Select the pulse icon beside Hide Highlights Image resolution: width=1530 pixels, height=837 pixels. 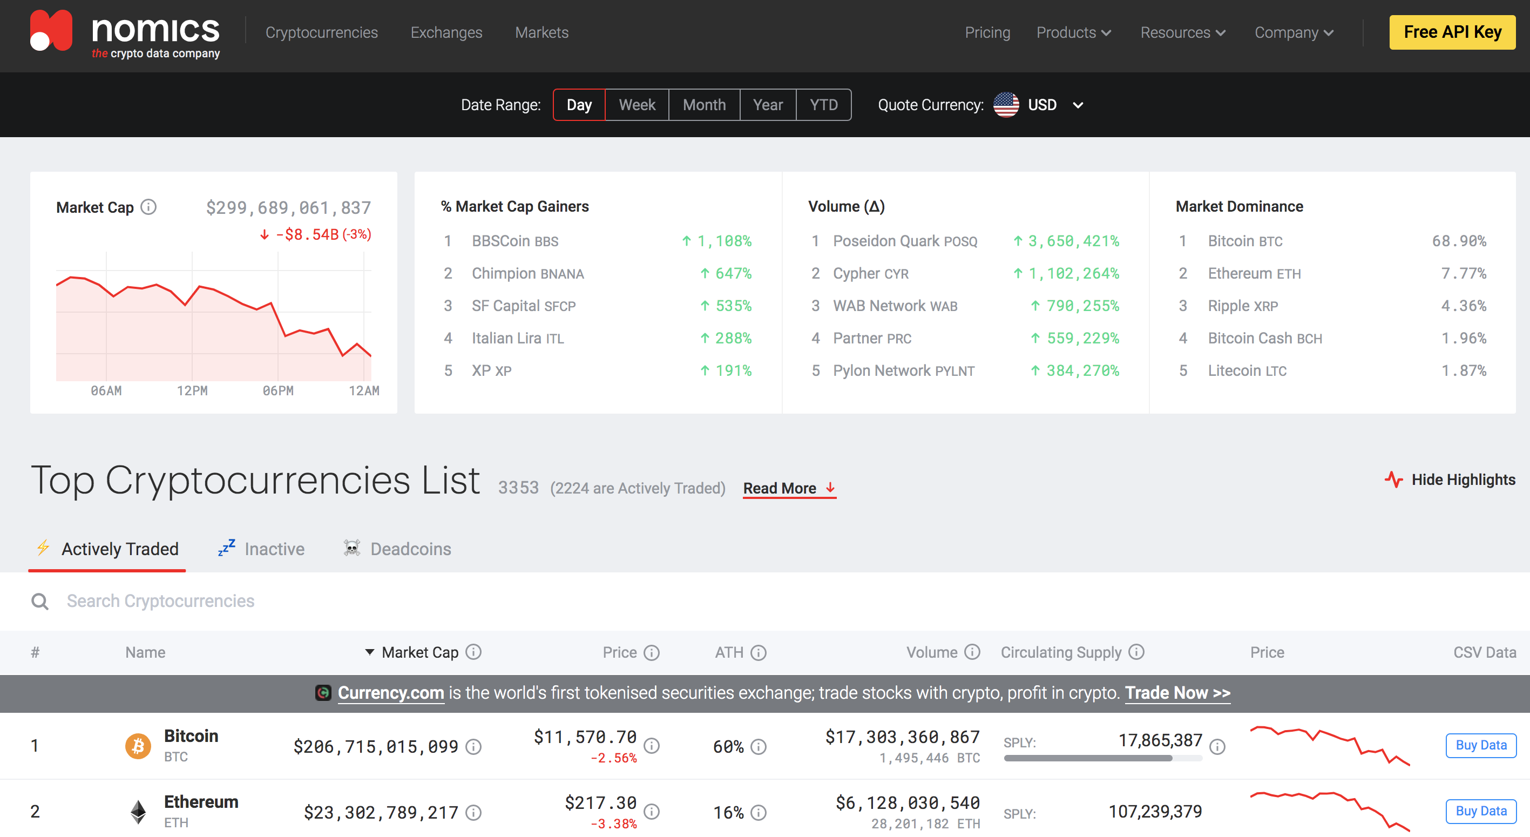pyautogui.click(x=1394, y=479)
